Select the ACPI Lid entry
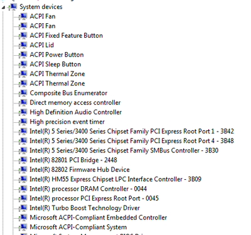 coord(42,45)
